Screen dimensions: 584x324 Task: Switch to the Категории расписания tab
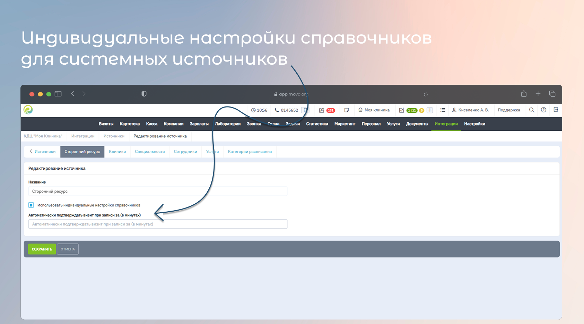[x=250, y=151]
